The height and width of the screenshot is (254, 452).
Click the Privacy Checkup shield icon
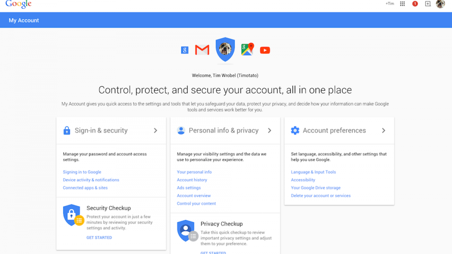(x=186, y=231)
